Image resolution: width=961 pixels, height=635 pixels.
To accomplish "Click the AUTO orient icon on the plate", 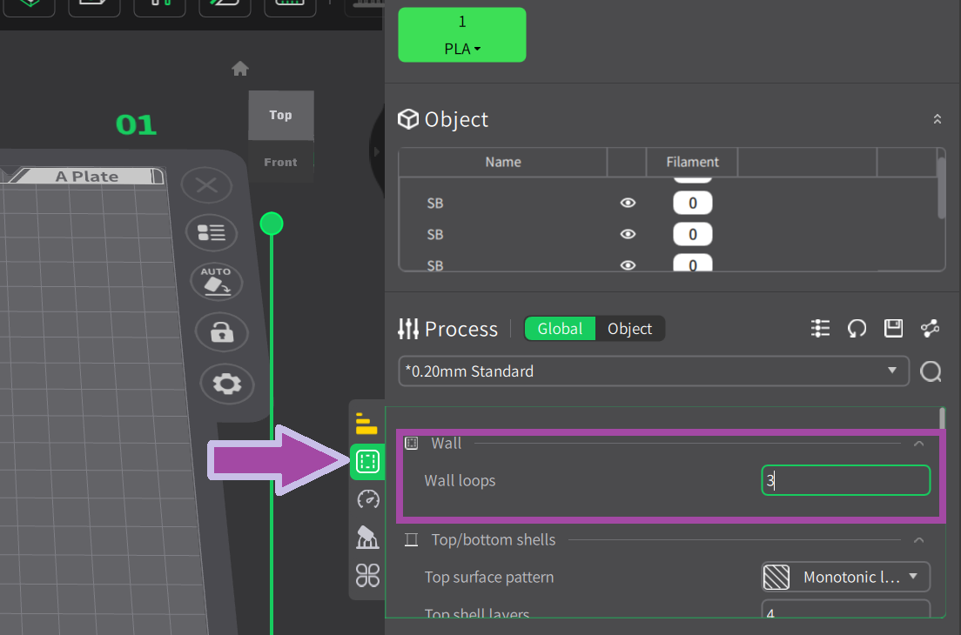I will point(216,282).
